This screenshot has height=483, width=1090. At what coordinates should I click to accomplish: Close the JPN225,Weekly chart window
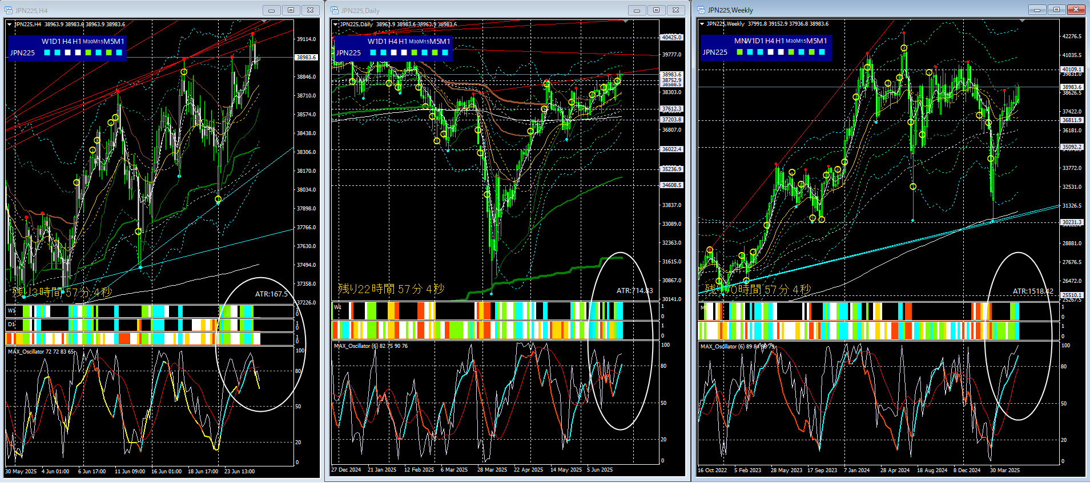pos(1076,10)
